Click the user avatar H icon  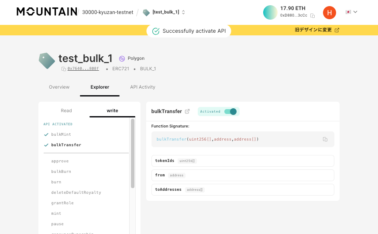(329, 13)
